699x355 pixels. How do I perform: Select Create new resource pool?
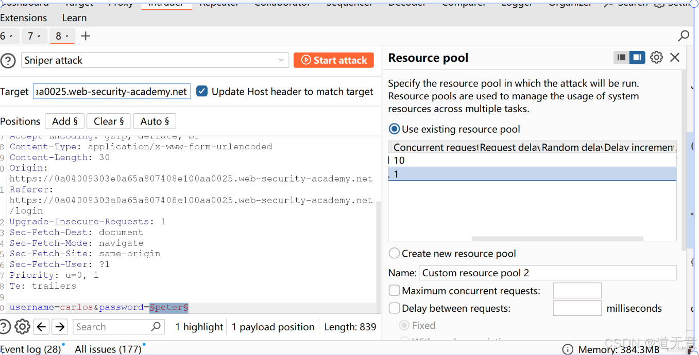click(x=394, y=254)
